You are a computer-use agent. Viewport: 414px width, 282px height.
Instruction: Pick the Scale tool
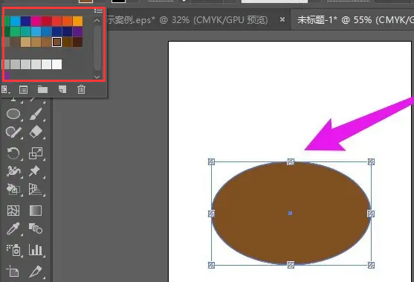tap(36, 153)
